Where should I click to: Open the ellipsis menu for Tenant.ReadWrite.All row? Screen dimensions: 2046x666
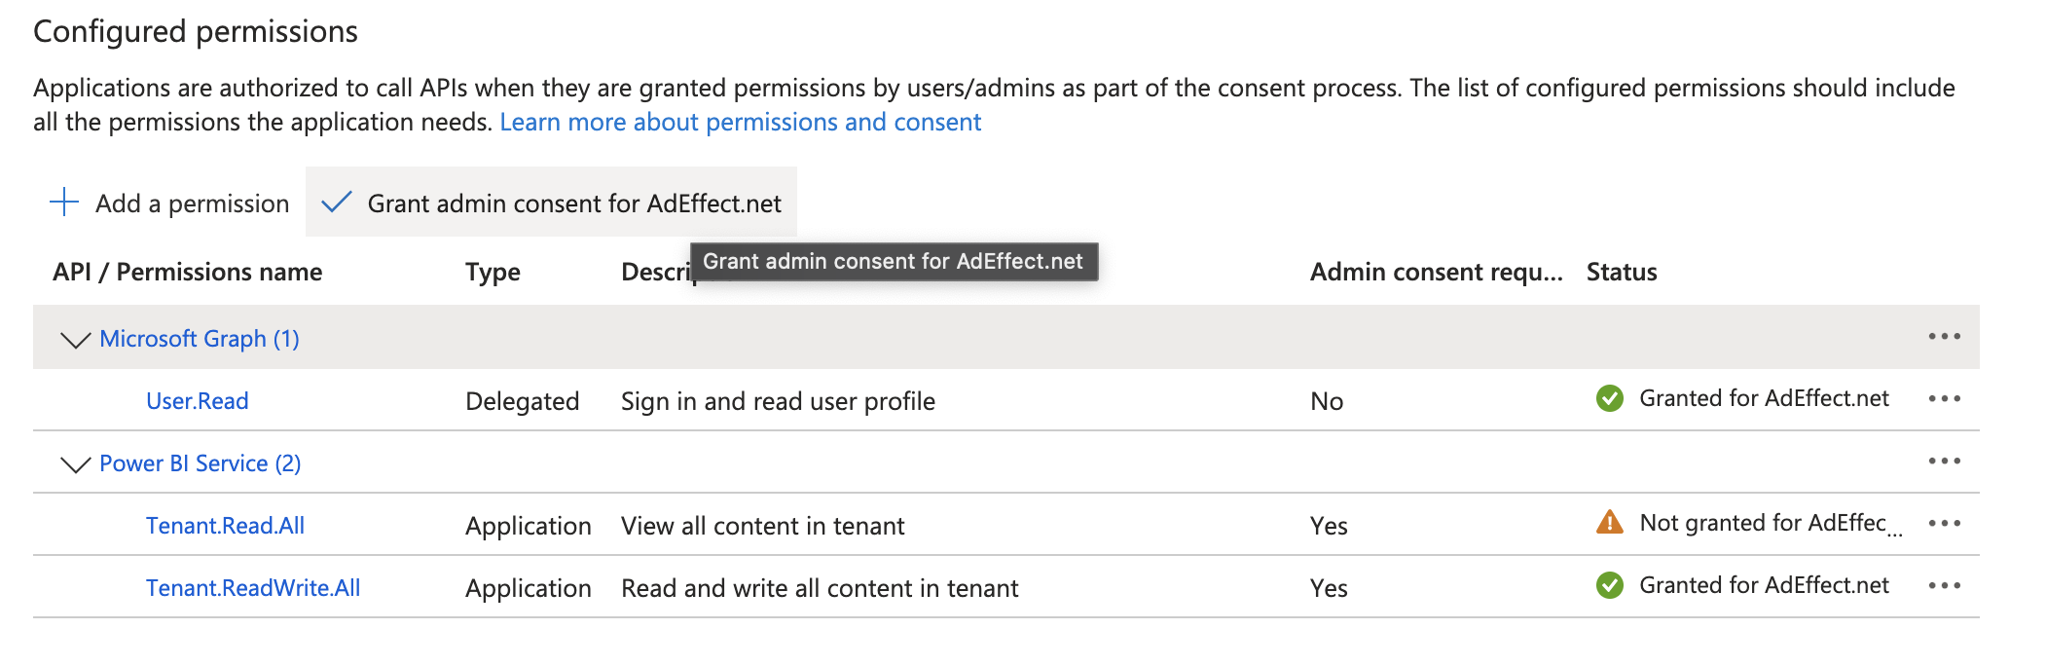pos(1944,586)
